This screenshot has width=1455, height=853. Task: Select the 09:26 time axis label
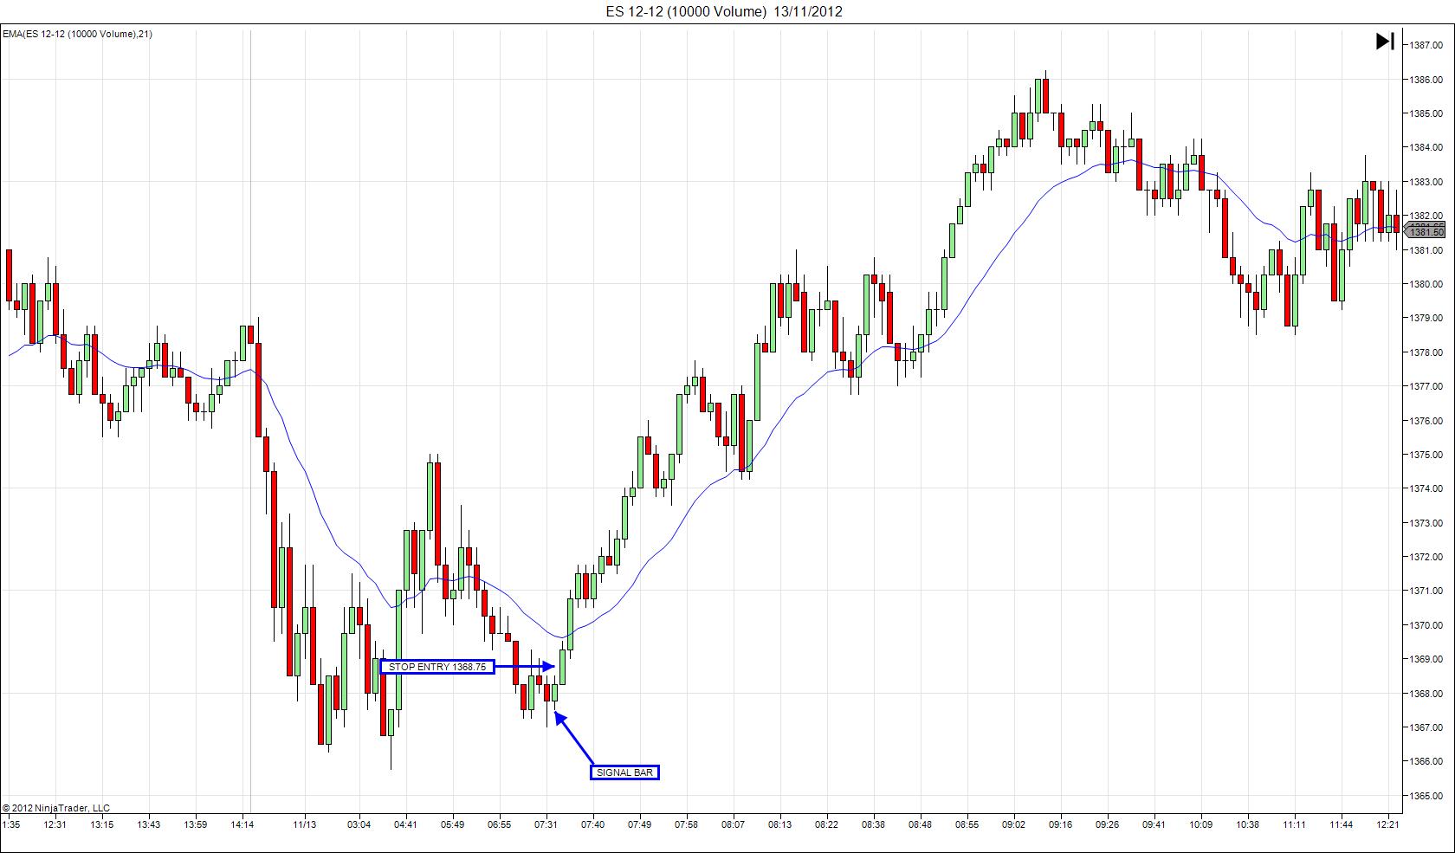click(1107, 824)
